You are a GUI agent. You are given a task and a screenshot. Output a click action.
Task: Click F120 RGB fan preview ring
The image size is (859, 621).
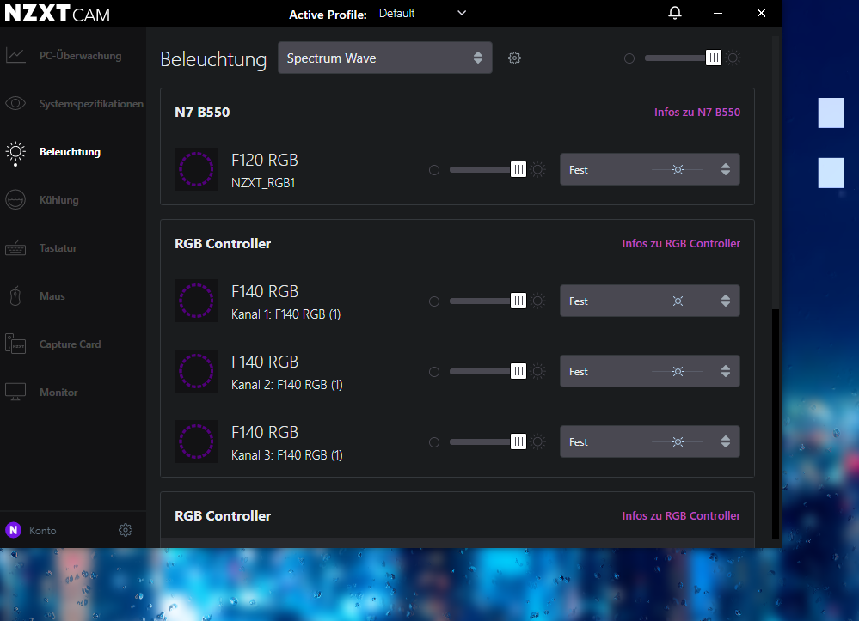click(x=196, y=169)
